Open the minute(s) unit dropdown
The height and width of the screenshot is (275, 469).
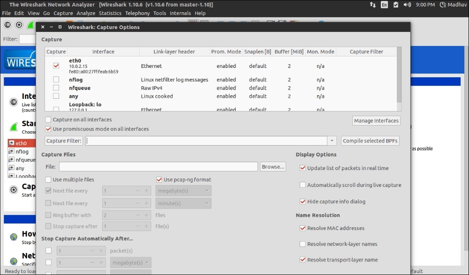tap(183, 203)
